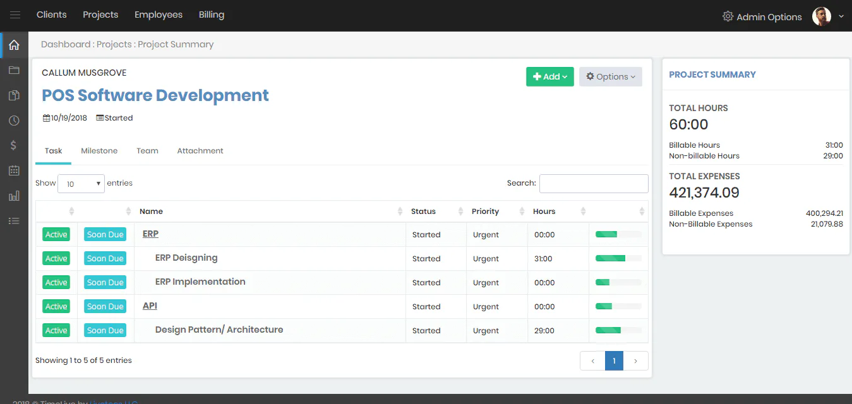Viewport: 852px width, 404px height.
Task: Expand the Options dropdown button
Action: [611, 76]
